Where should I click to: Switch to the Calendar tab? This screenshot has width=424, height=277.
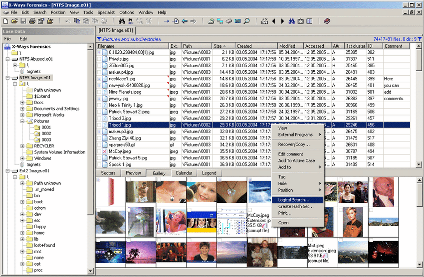click(184, 173)
